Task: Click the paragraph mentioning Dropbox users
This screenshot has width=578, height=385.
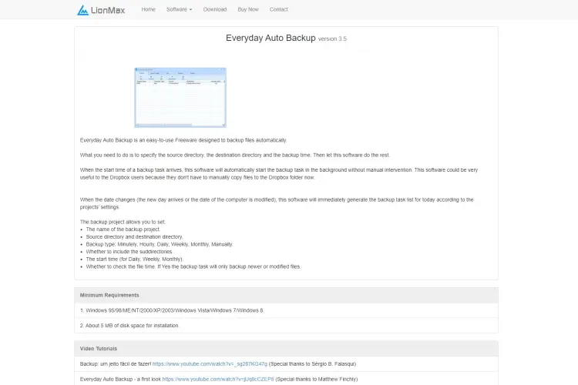Action: click(279, 173)
